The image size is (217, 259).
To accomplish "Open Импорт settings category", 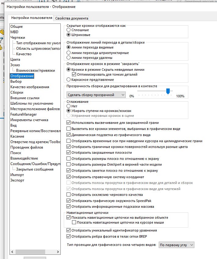I will tap(17, 175).
